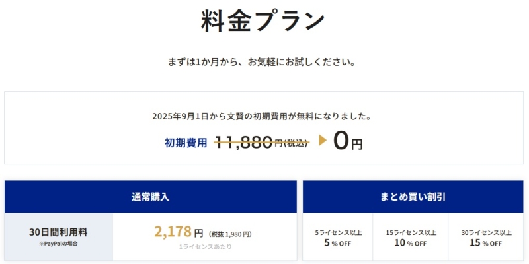This screenshot has height=264, width=529.
Task: Click the 1ライセンスあたり caption
Action: (x=204, y=246)
